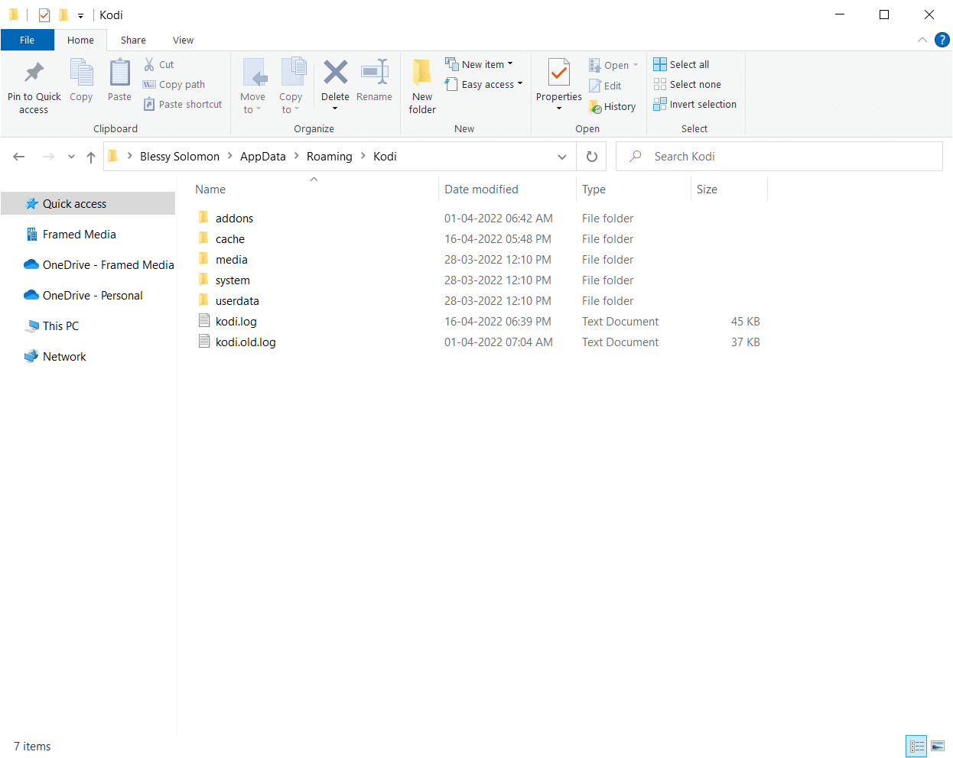
Task: Click the Pin to Quick access icon
Action: (34, 73)
